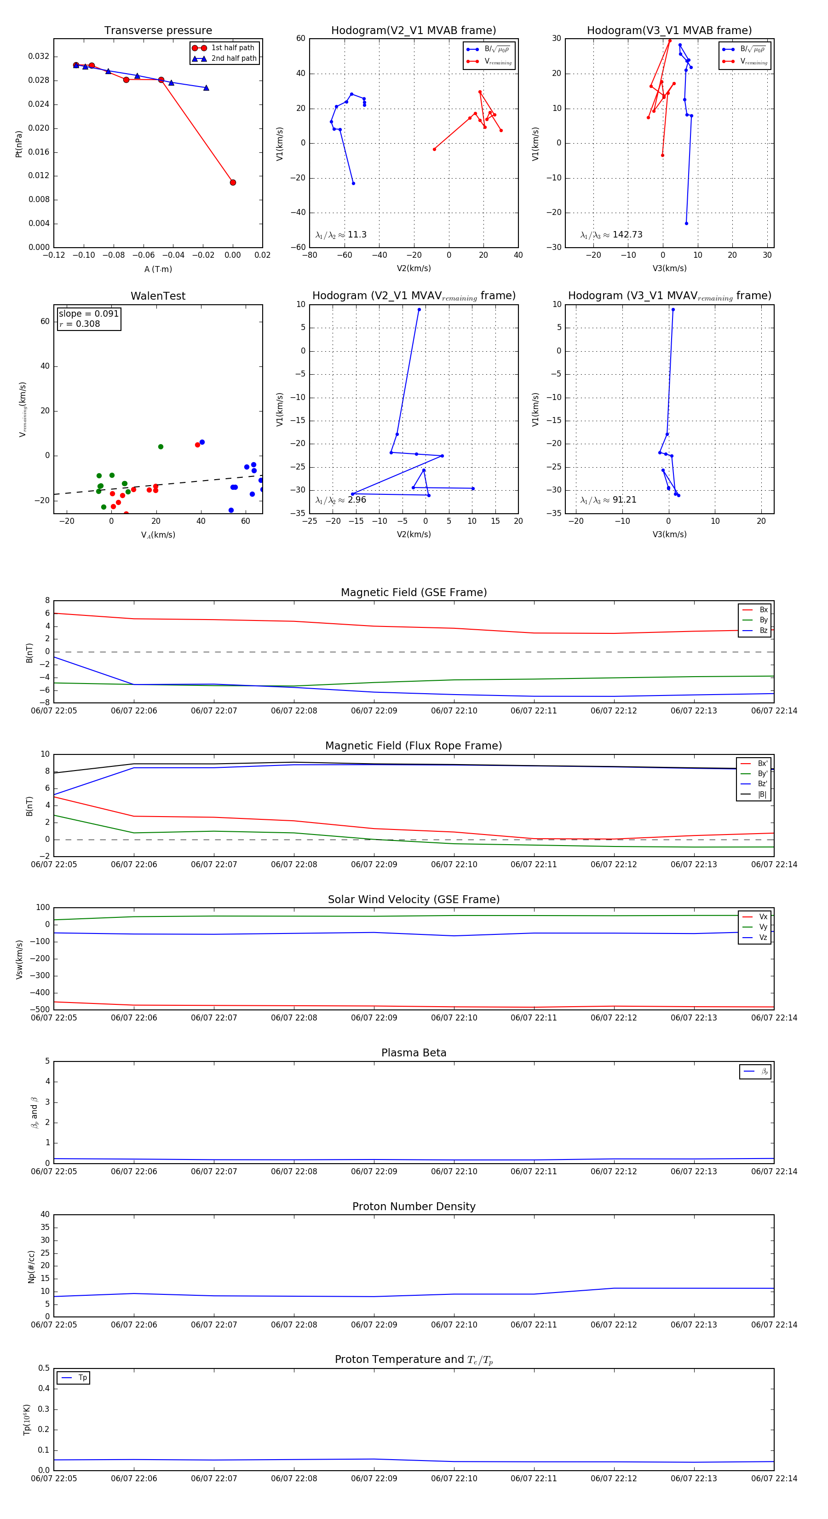This screenshot has height=1519, width=828.
Task: Click the λ1/λ3 ≈ 142.73 annotation
Action: (x=611, y=235)
